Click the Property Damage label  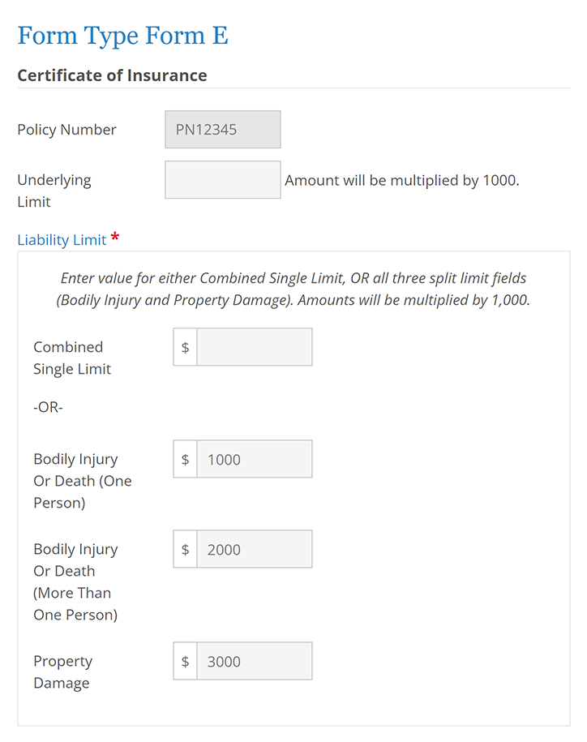(62, 671)
